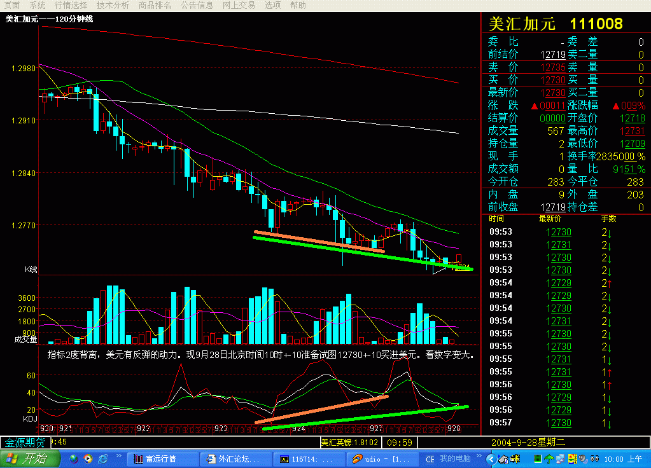Open the 商品排名 menu

155,5
